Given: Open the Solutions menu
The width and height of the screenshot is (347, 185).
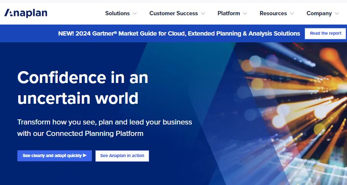Looking at the screenshot, I should [x=117, y=13].
